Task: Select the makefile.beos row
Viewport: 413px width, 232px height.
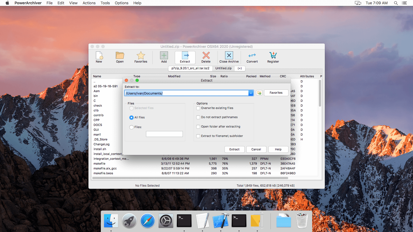Action: pos(205,173)
